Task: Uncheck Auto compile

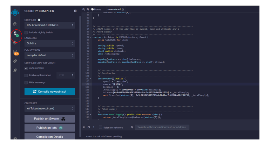Action: pyautogui.click(x=26, y=68)
